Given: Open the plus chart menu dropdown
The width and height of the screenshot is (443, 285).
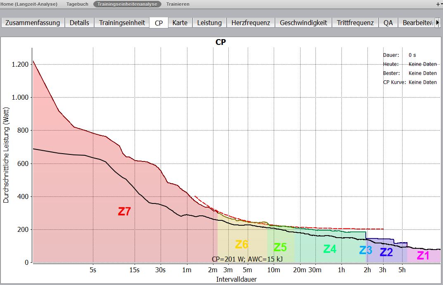Looking at the screenshot, I should pos(439,4).
